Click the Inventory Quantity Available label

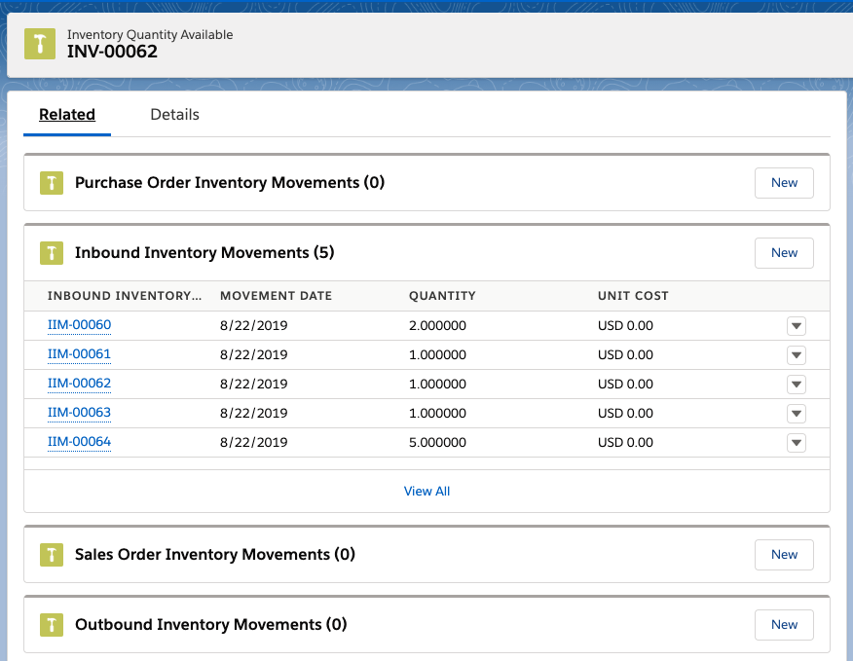[150, 34]
